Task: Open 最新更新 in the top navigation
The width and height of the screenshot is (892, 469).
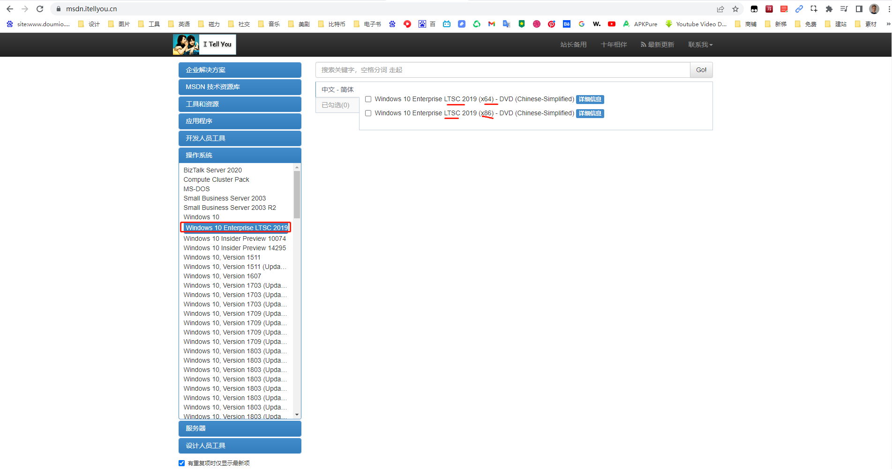Action: 657,45
